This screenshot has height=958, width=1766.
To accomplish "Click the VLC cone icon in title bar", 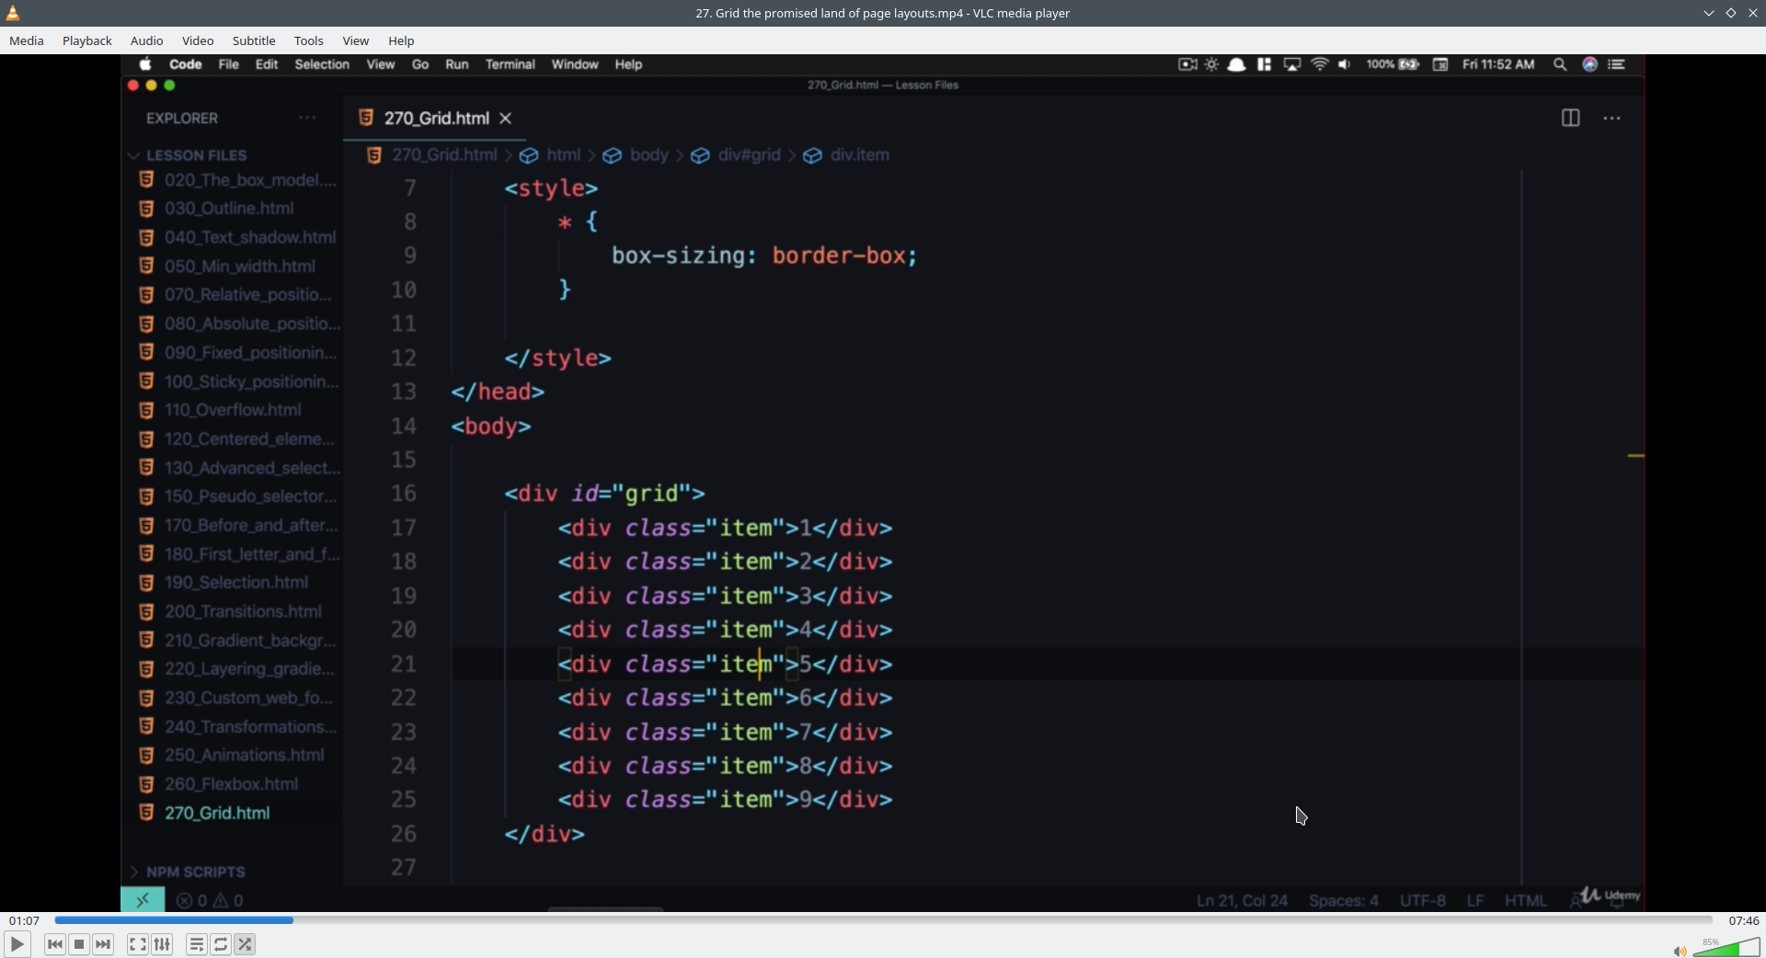I will click(x=13, y=13).
